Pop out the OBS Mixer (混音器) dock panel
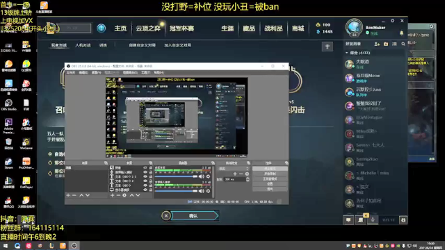This screenshot has width=445, height=250. point(213,163)
